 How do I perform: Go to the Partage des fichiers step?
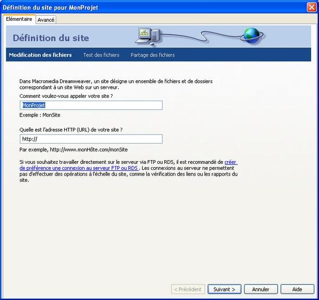click(x=153, y=55)
